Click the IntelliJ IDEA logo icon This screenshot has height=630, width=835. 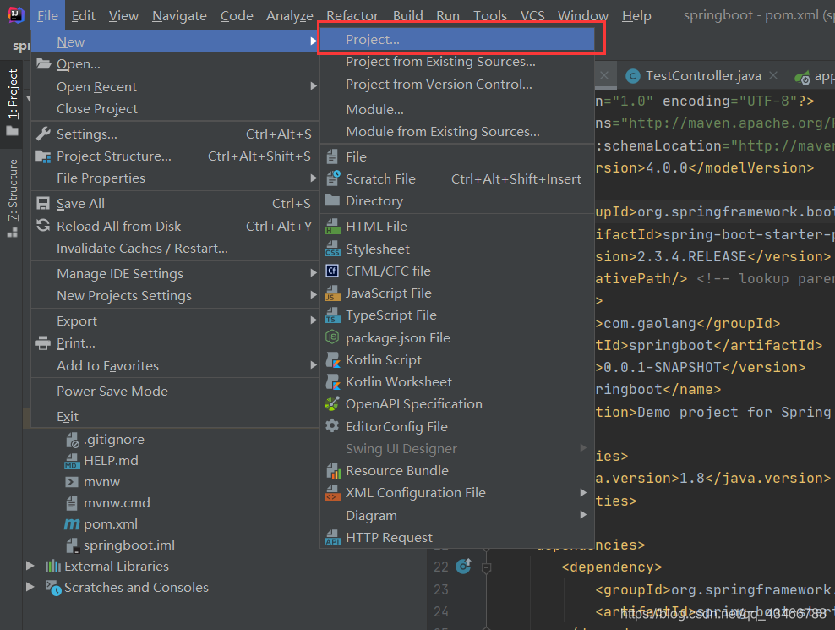15,15
